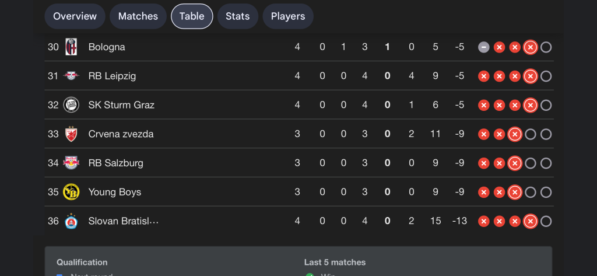Click Young Boys' highlighted latest loss icon
597x276 pixels.
pos(514,192)
